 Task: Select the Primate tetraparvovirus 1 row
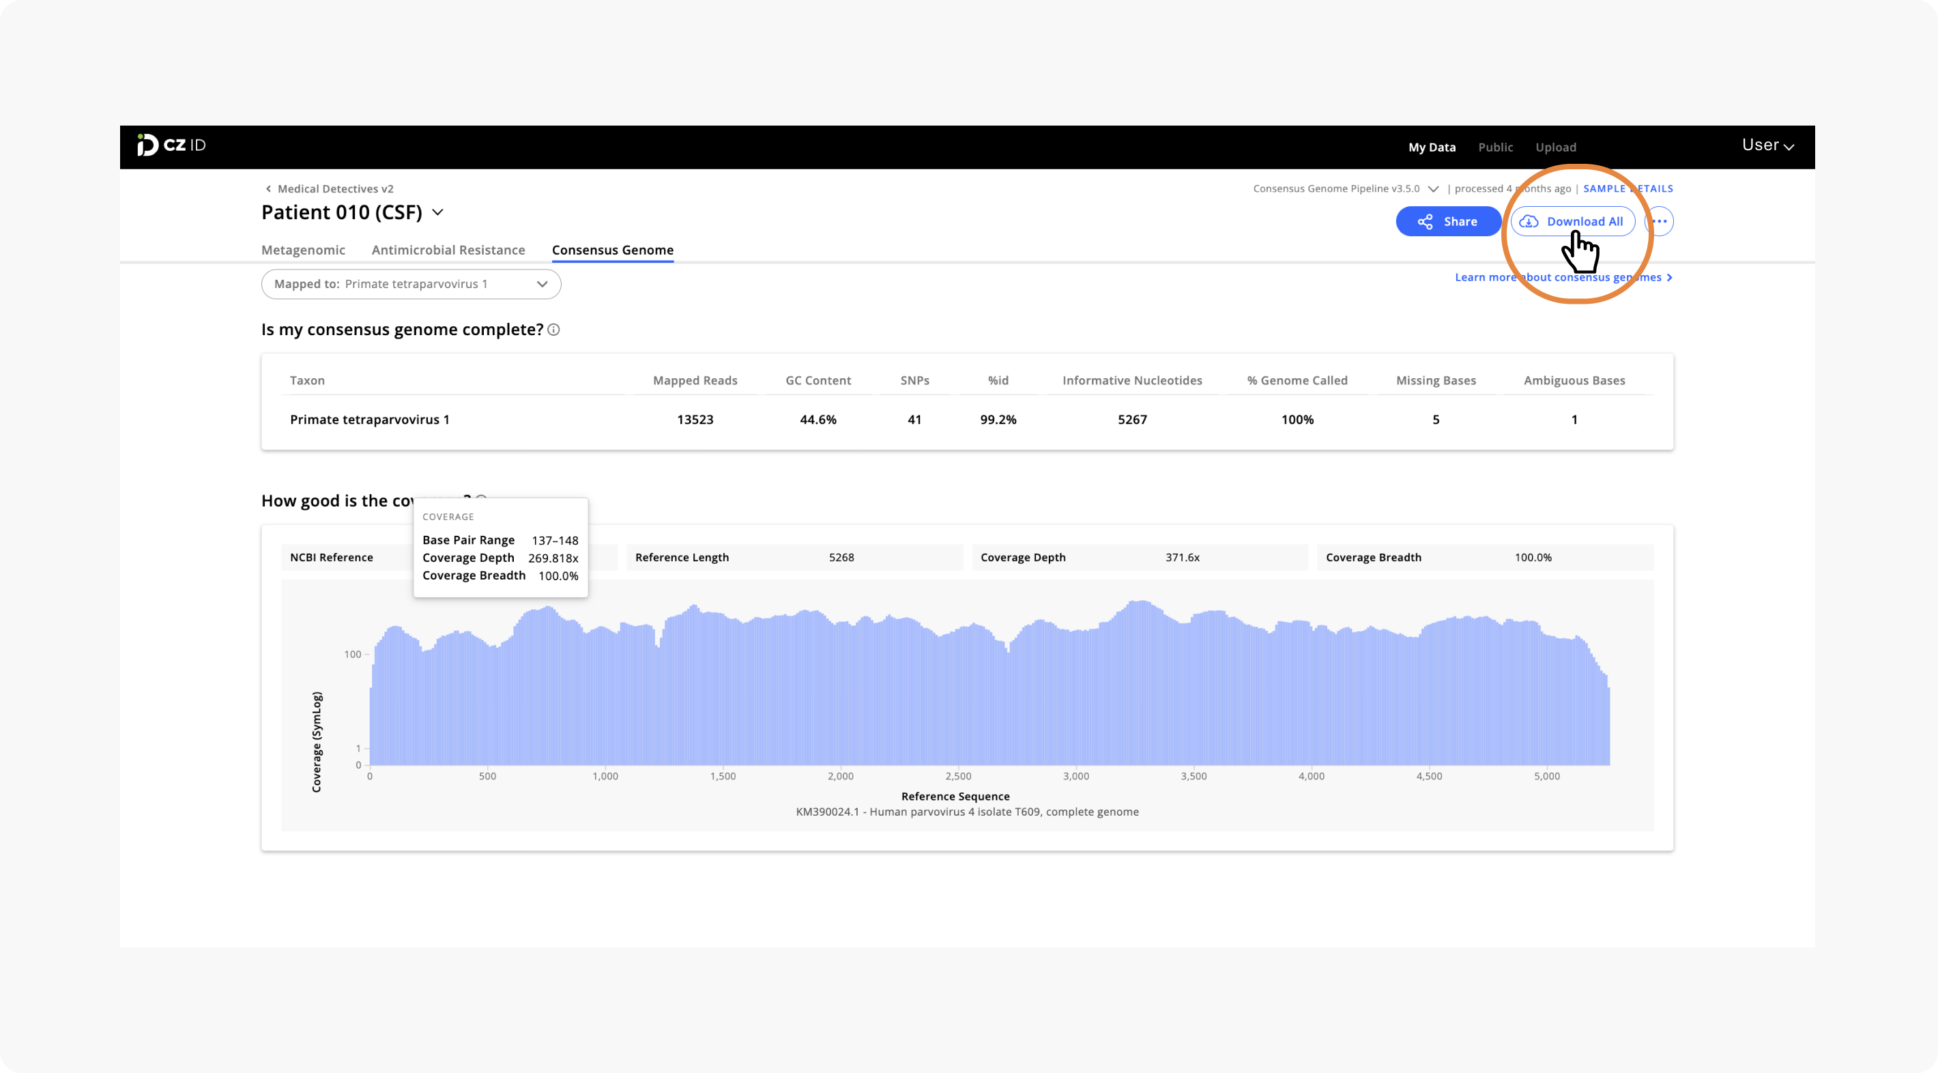(967, 420)
